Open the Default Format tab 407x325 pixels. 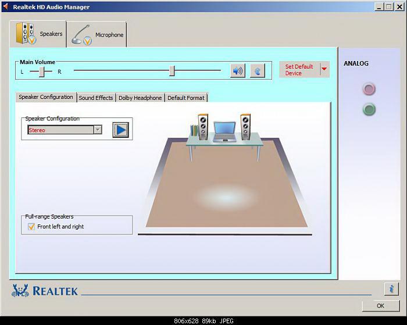point(186,98)
